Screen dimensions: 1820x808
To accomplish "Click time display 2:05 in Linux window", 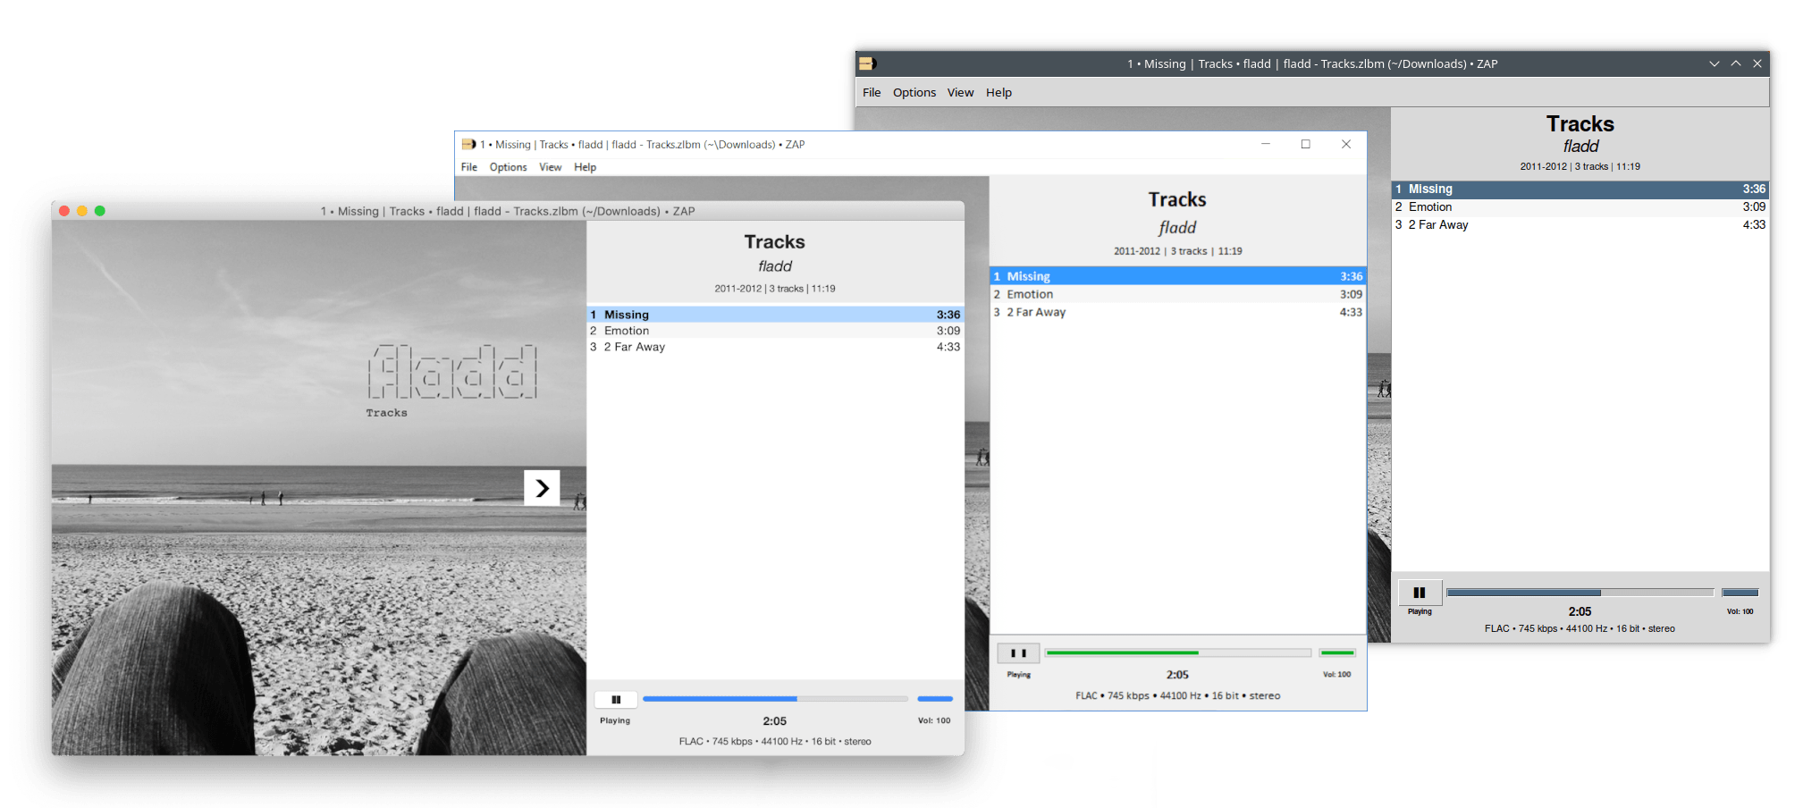I will (1580, 611).
